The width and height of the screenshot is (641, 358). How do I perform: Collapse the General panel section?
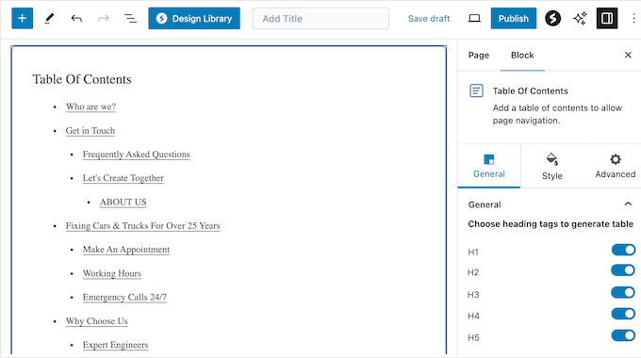tap(628, 204)
